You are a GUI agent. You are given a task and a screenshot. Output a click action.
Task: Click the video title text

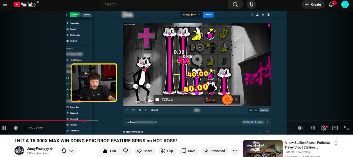(96, 141)
